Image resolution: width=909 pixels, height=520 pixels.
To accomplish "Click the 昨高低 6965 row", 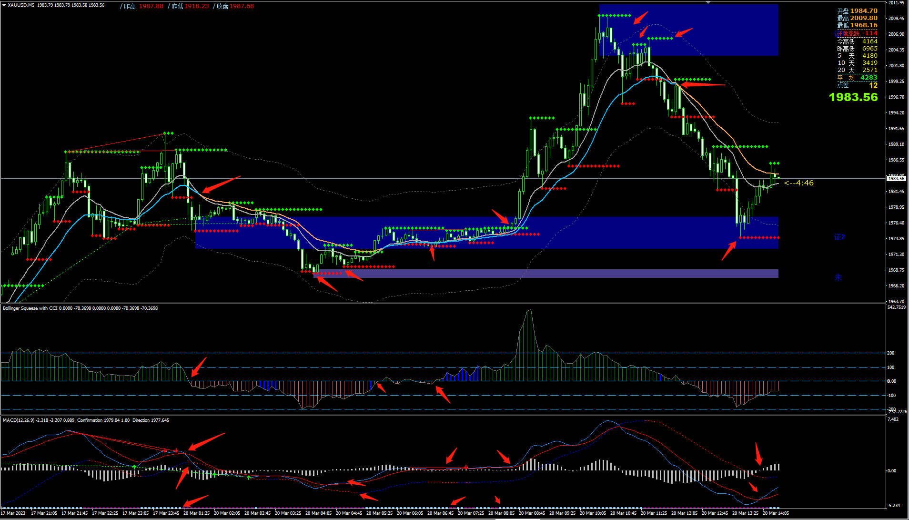I will pyautogui.click(x=857, y=49).
